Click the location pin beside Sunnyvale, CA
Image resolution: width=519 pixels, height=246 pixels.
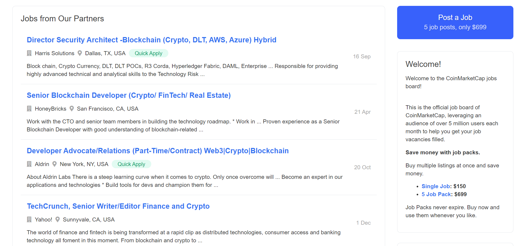pyautogui.click(x=57, y=219)
